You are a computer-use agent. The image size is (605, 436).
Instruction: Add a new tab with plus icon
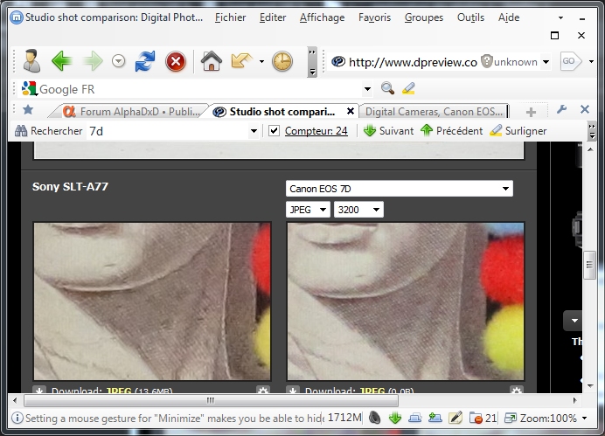pos(531,112)
